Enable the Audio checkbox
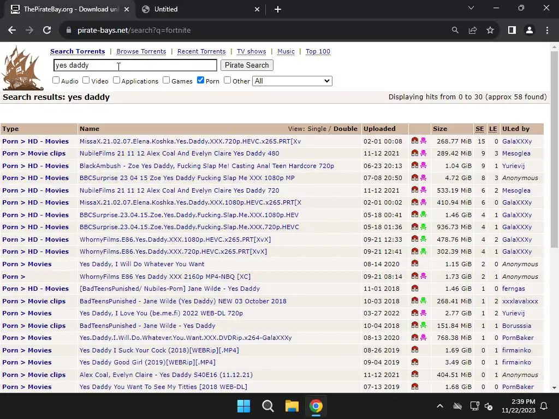This screenshot has width=559, height=419. point(56,80)
